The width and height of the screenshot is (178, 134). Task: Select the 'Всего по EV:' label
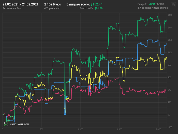coord(87,8)
